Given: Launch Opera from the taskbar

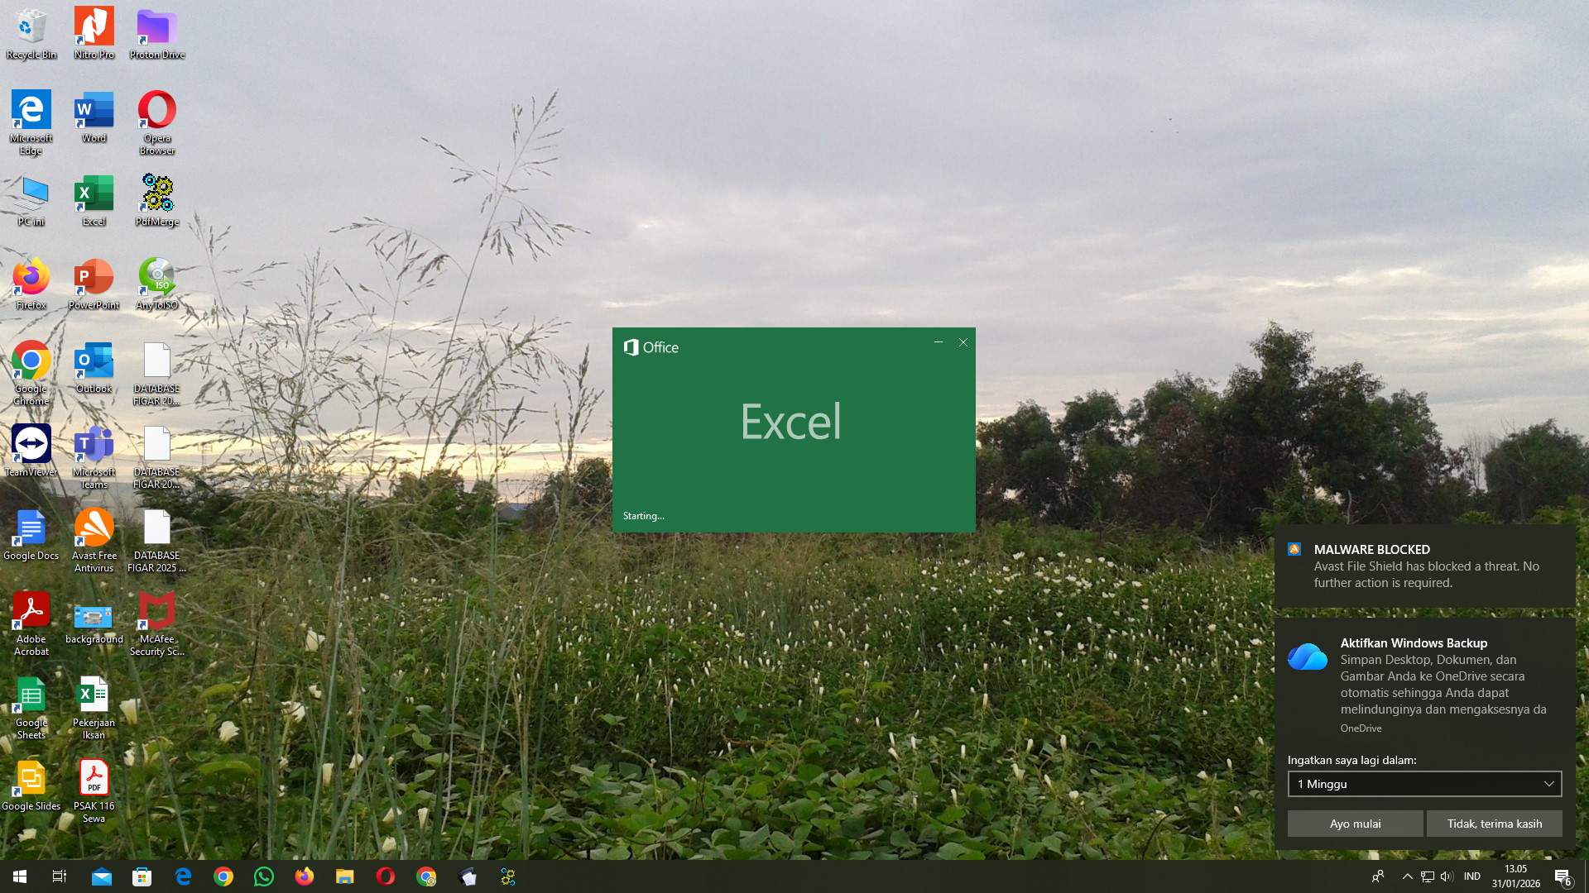Looking at the screenshot, I should click(386, 876).
